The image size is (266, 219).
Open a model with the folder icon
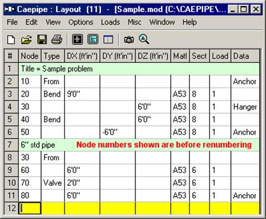(27, 39)
